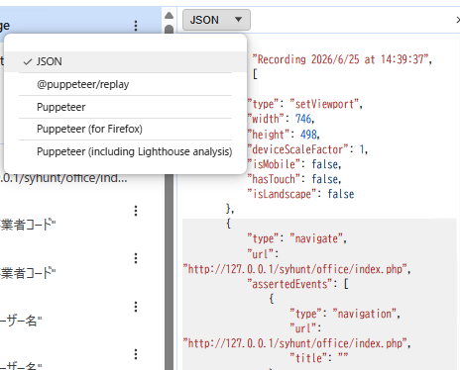The width and height of the screenshot is (460, 370).
Task: Click the syhunt/office/ind... step URL text
Action: (x=63, y=178)
